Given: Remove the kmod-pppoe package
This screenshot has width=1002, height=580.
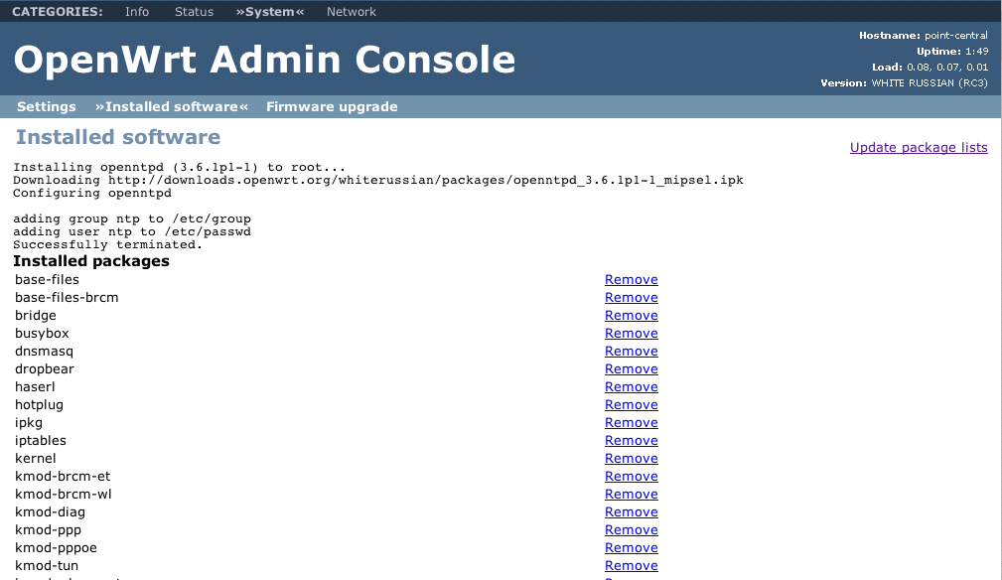Looking at the screenshot, I should 632,548.
